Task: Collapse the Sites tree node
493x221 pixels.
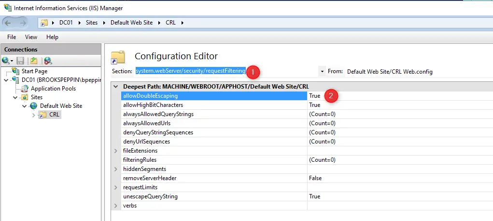Action: [15, 97]
